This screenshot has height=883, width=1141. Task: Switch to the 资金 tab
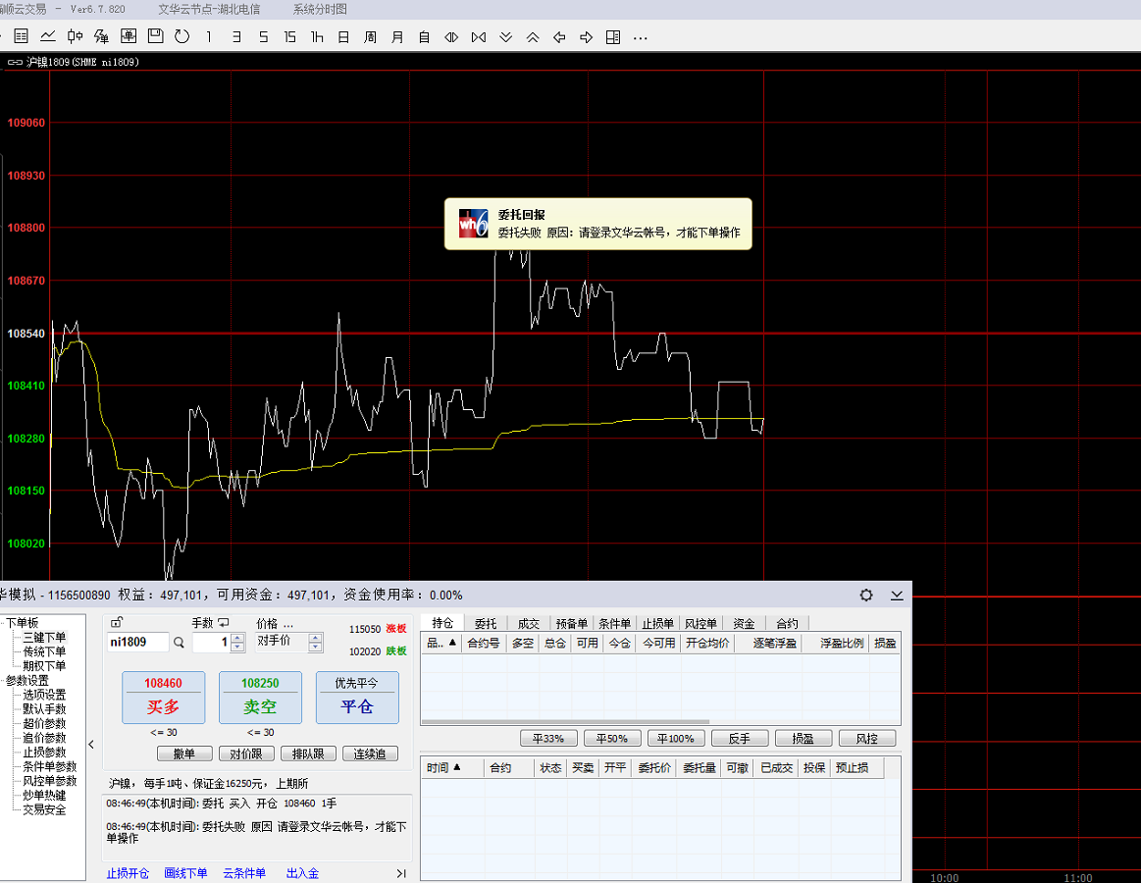click(744, 623)
